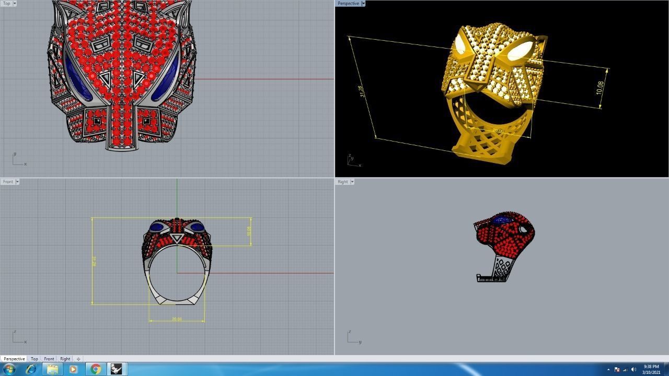Switch to the Top viewport tab

coord(34,359)
